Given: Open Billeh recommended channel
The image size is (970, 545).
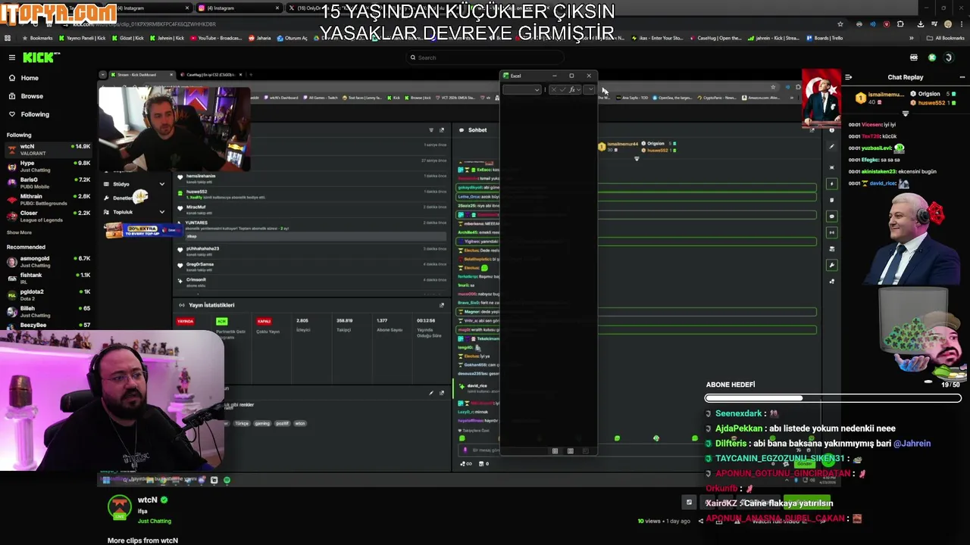Looking at the screenshot, I should [48, 311].
